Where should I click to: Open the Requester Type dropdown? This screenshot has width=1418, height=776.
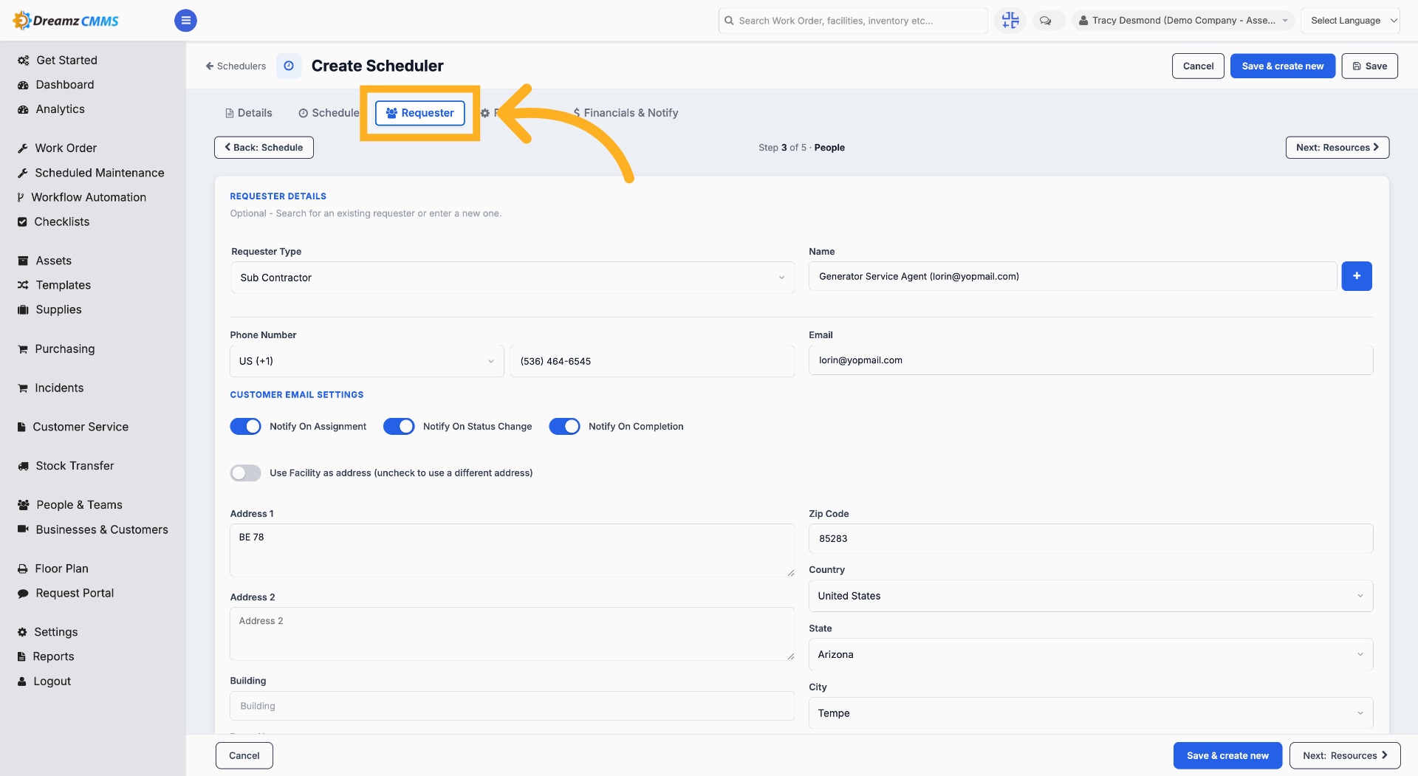pyautogui.click(x=513, y=278)
